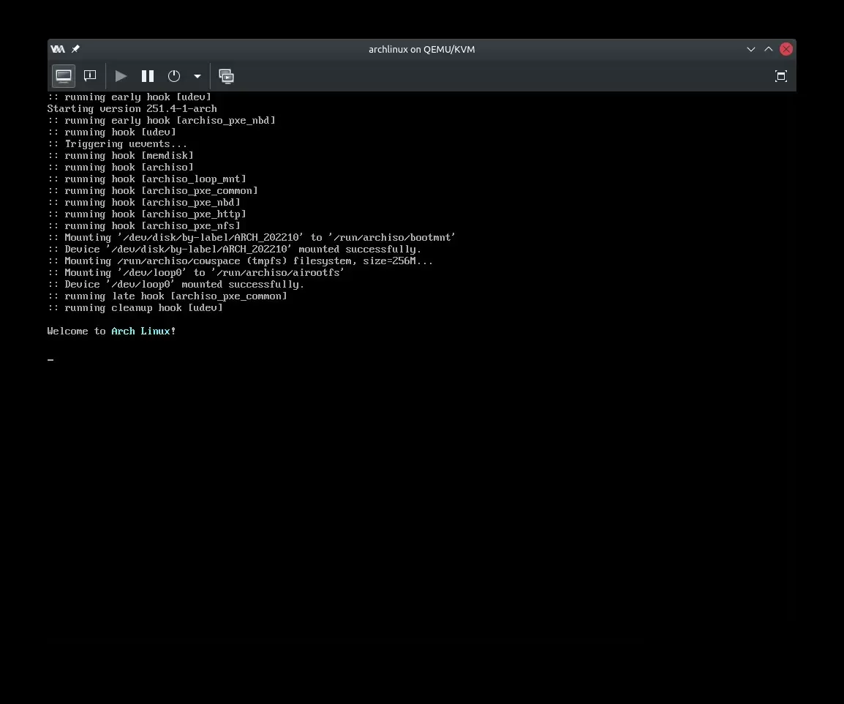The height and width of the screenshot is (704, 844).
Task: Open virtual hardware details view
Action: pos(90,76)
